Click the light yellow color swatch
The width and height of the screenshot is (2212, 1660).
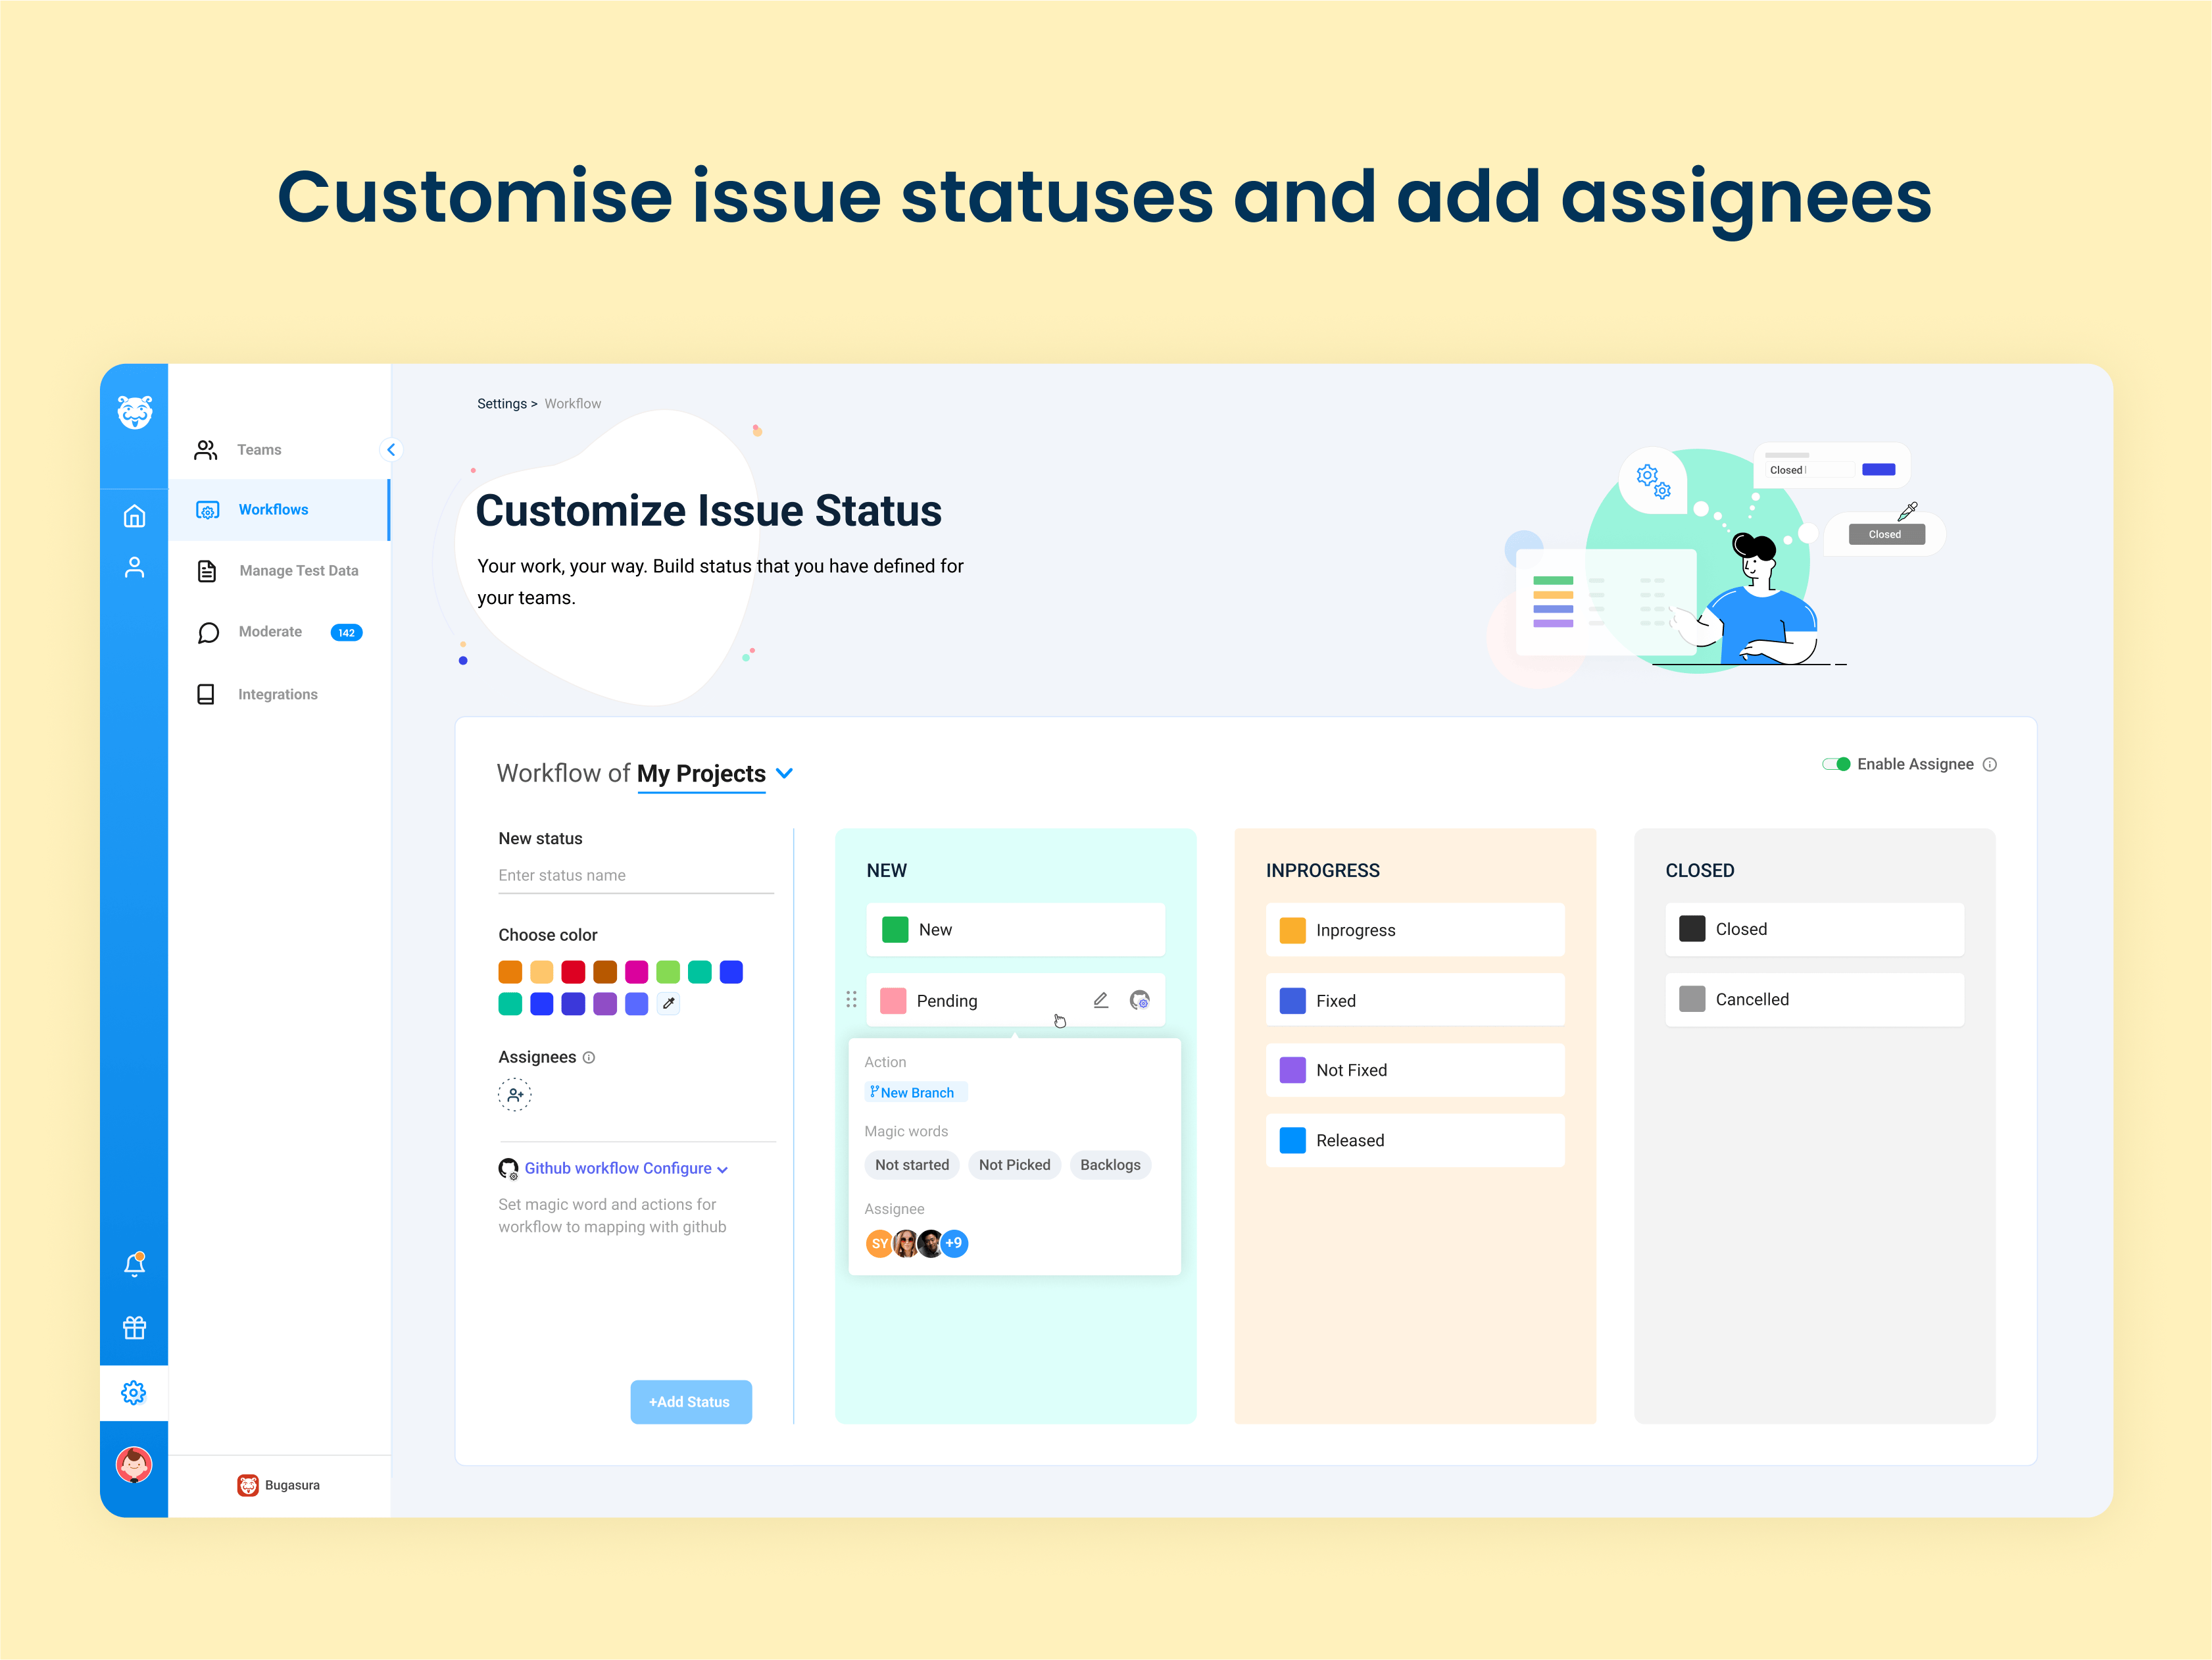click(541, 972)
